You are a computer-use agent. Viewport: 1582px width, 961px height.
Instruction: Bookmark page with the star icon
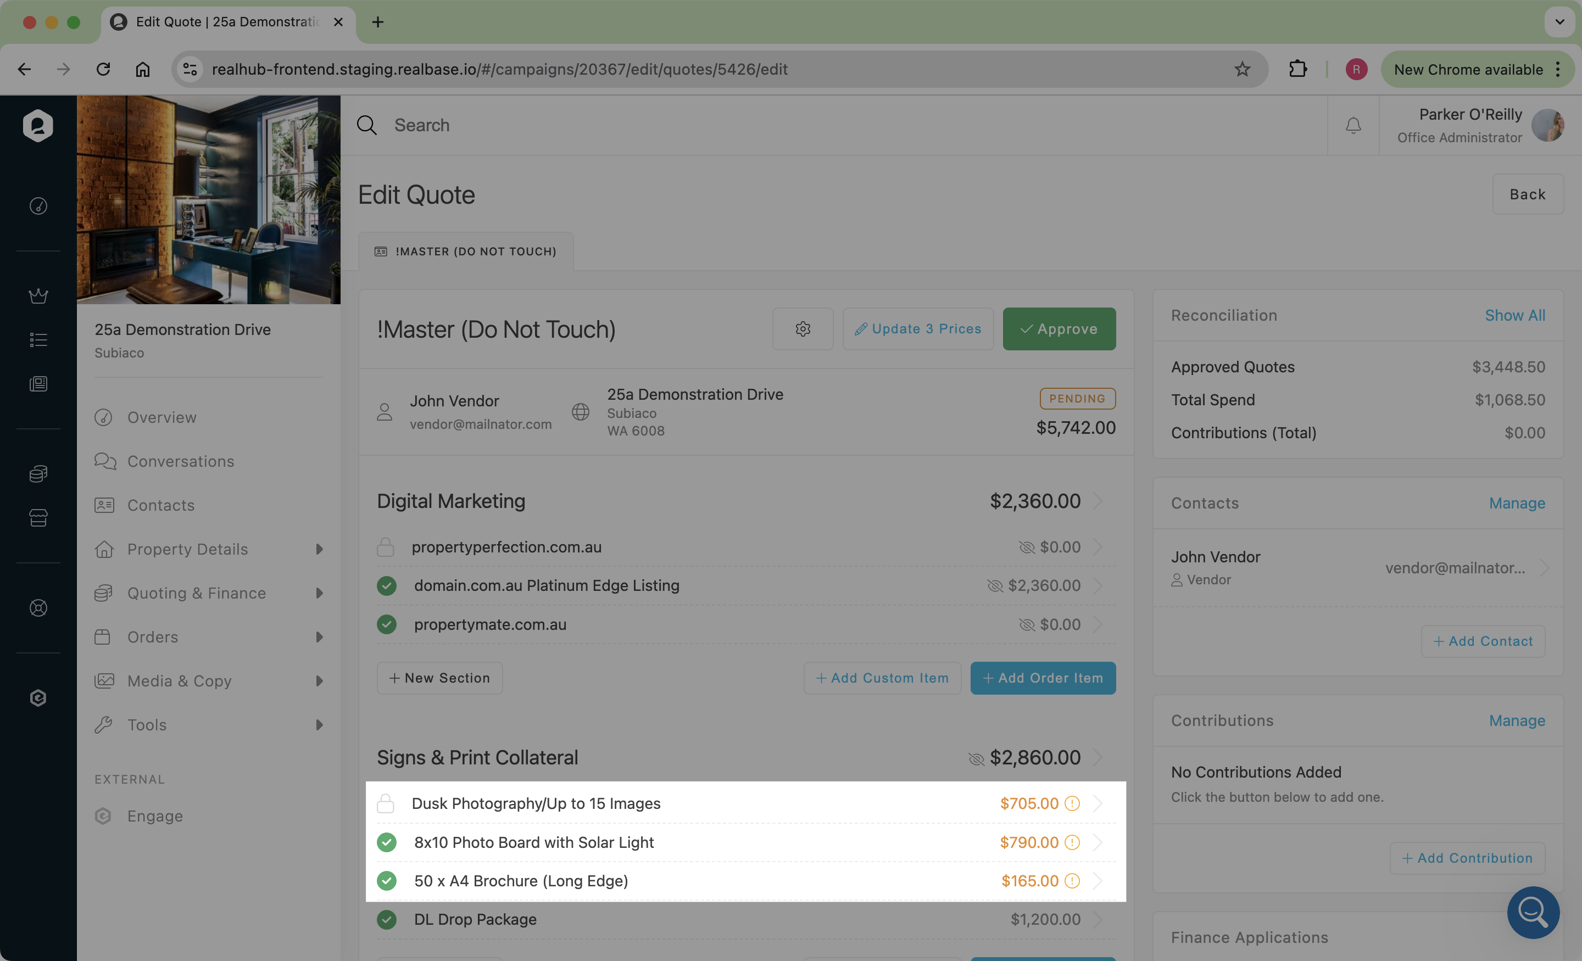[x=1243, y=69]
